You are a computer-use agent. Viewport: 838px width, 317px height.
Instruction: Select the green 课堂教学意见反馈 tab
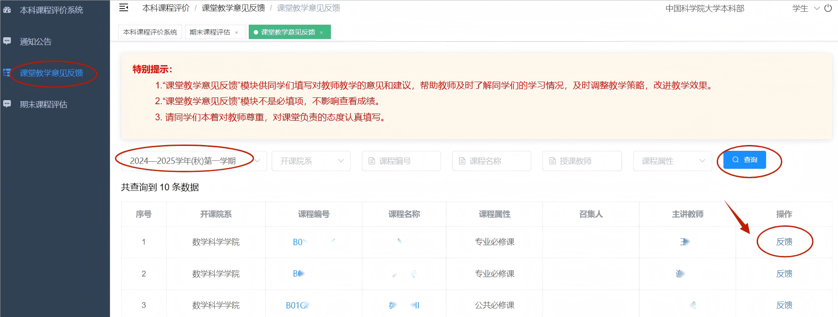pyautogui.click(x=290, y=32)
